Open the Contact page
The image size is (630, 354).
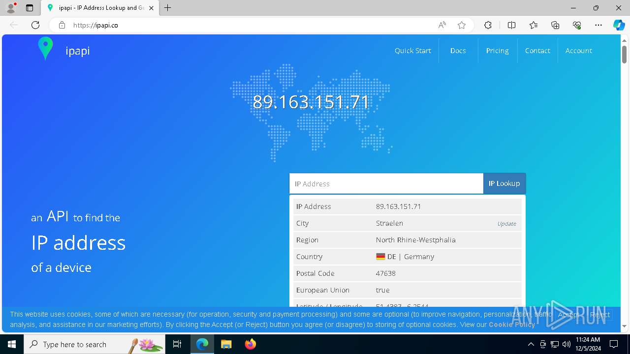pyautogui.click(x=537, y=51)
